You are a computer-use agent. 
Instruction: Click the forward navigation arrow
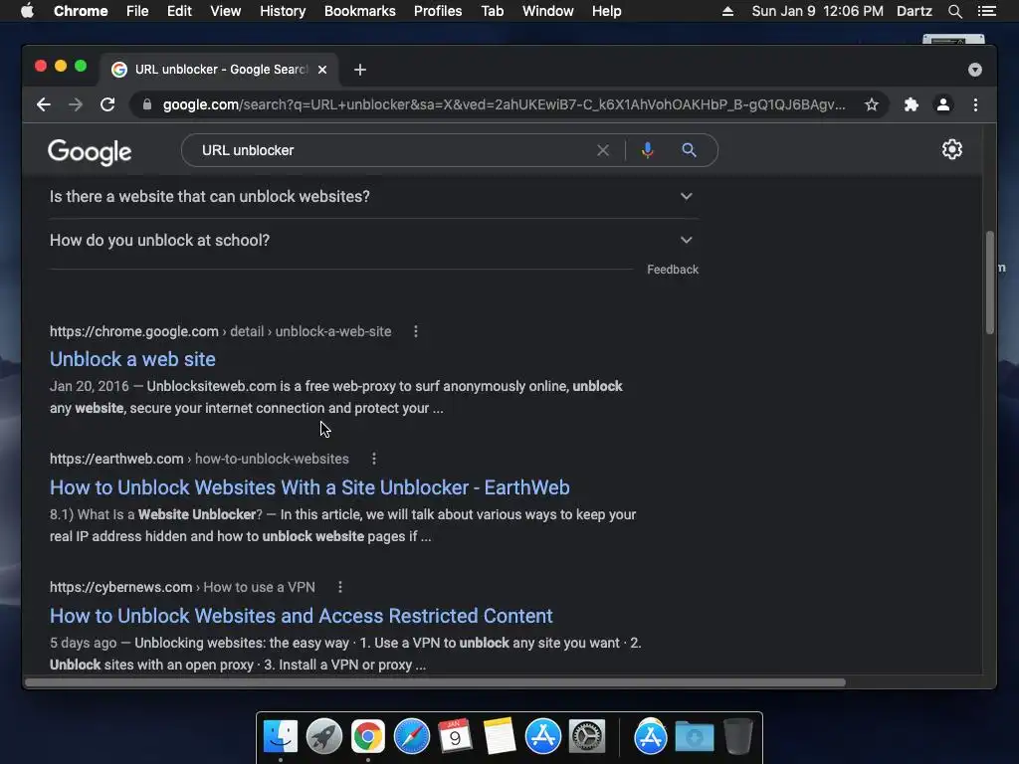(76, 104)
